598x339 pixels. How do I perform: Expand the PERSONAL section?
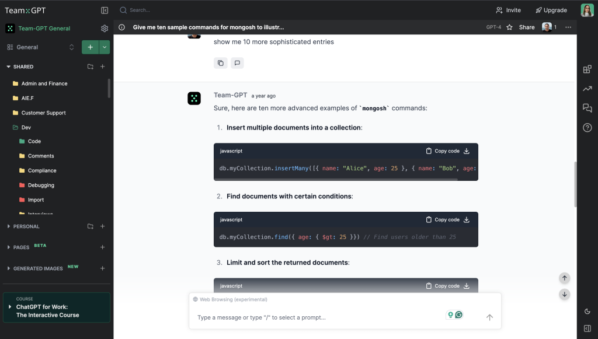tap(8, 226)
